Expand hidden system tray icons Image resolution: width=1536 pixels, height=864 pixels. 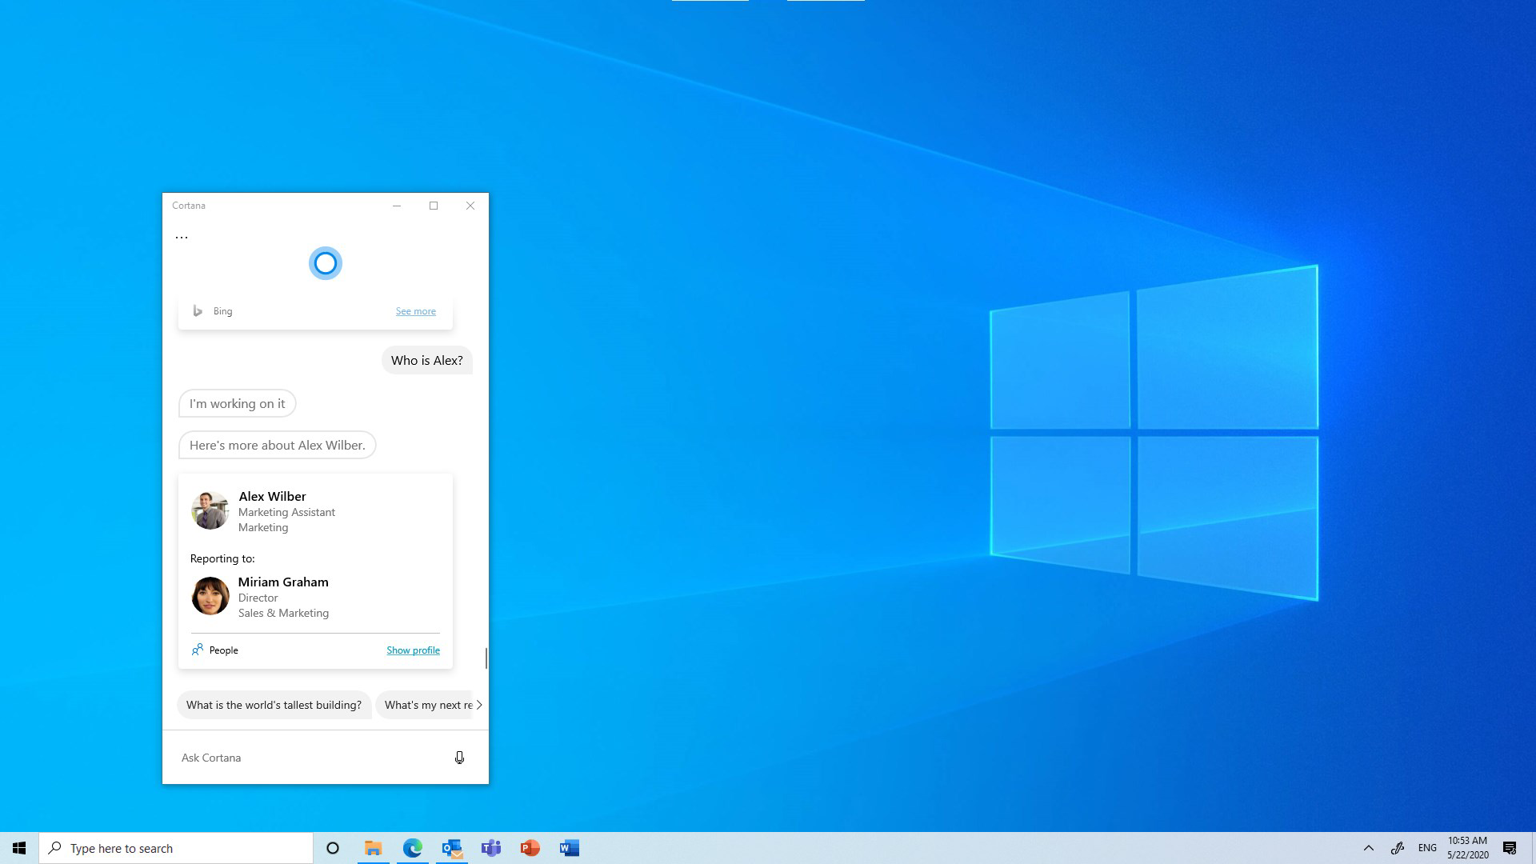tap(1370, 847)
